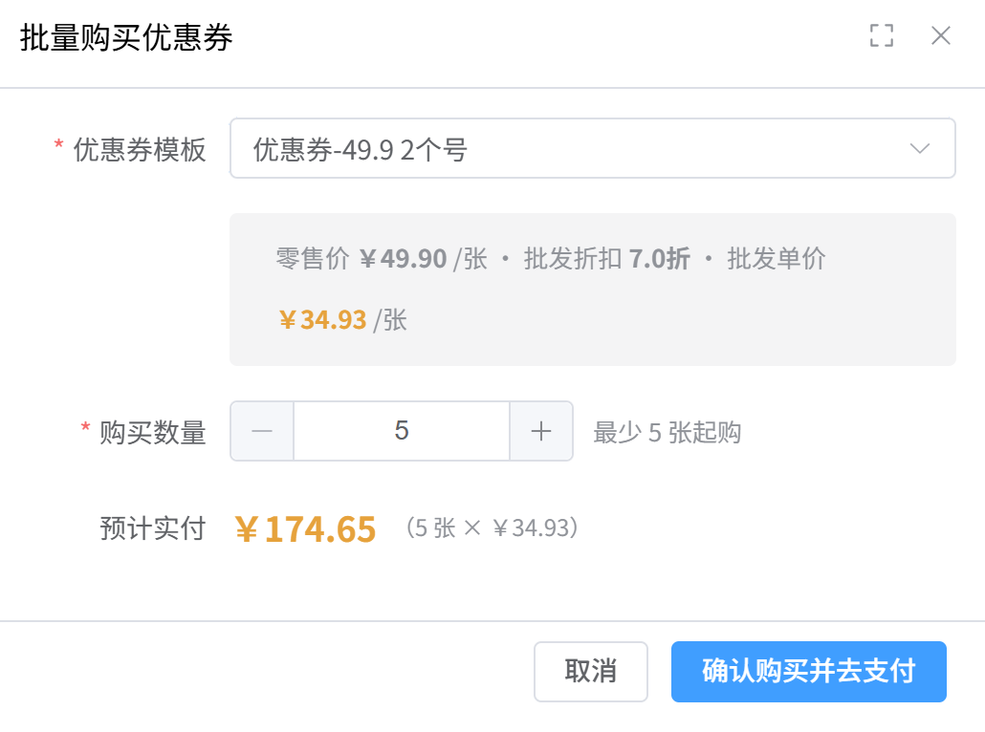985x732 pixels.
Task: Click the 购买数量 field label
Action: click(x=153, y=433)
